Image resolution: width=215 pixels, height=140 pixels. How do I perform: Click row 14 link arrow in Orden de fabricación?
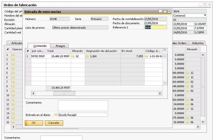[x=13, y=113]
